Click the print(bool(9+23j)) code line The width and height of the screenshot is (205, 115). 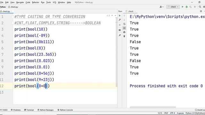click(x=34, y=80)
